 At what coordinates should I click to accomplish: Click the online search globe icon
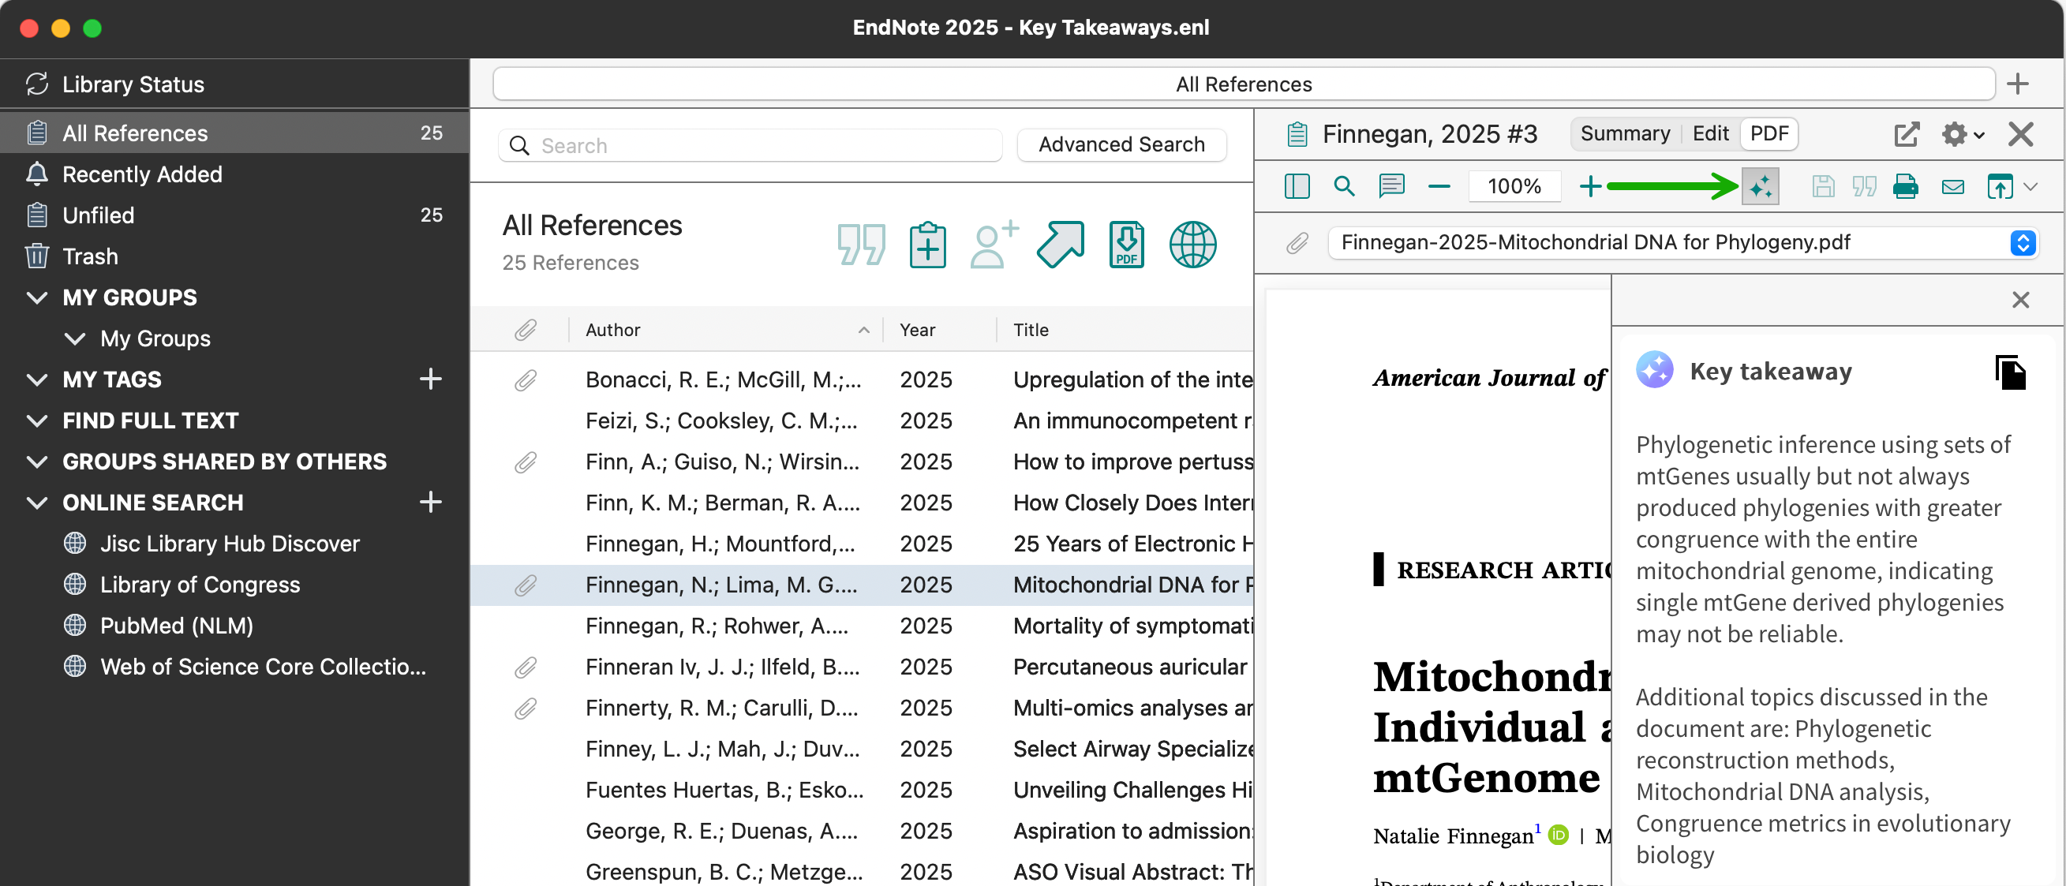pyautogui.click(x=1192, y=245)
